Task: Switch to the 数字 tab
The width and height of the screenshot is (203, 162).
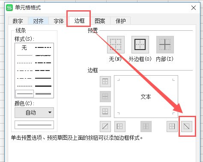Action: coord(18,21)
